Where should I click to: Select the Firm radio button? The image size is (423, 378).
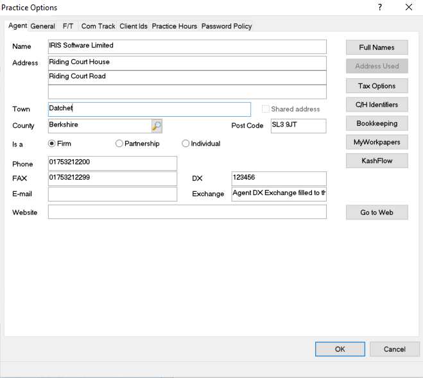click(x=52, y=144)
